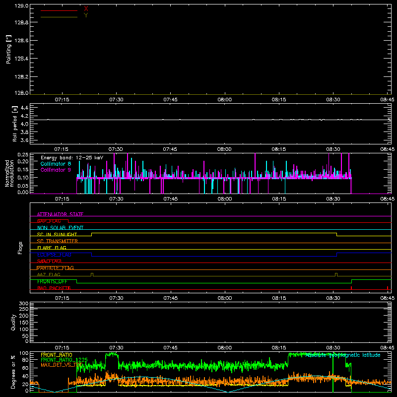Click the 08:00 label under Pointing plot
This screenshot has height=397, width=397.
pyautogui.click(x=225, y=100)
